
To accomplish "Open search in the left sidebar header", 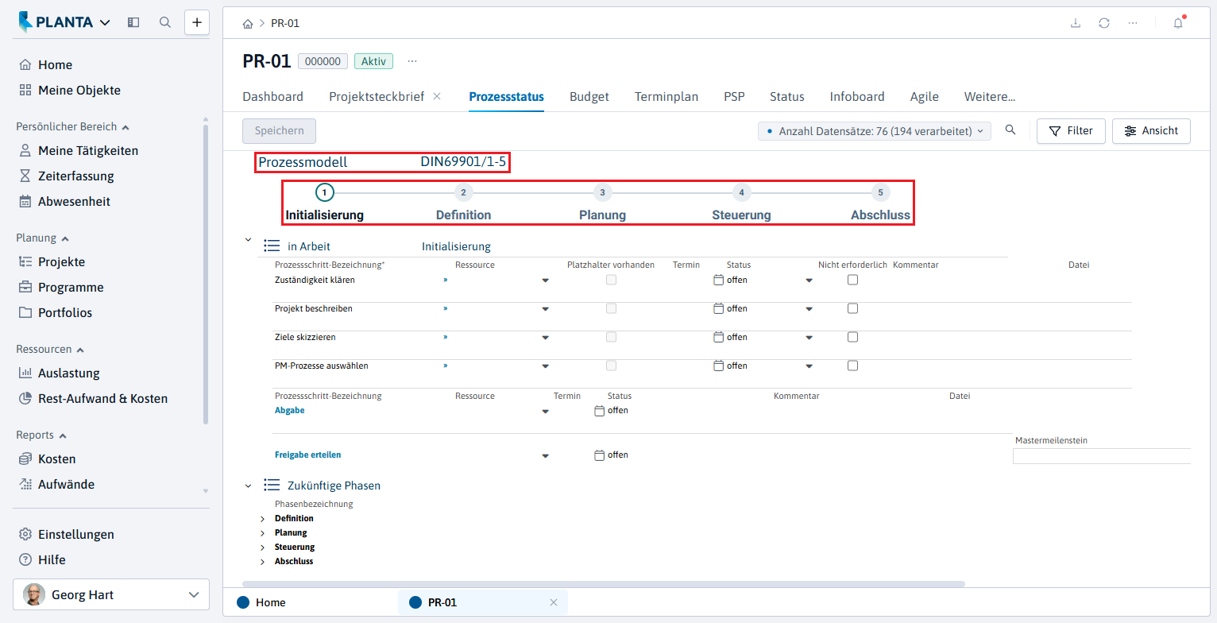I will pyautogui.click(x=165, y=22).
